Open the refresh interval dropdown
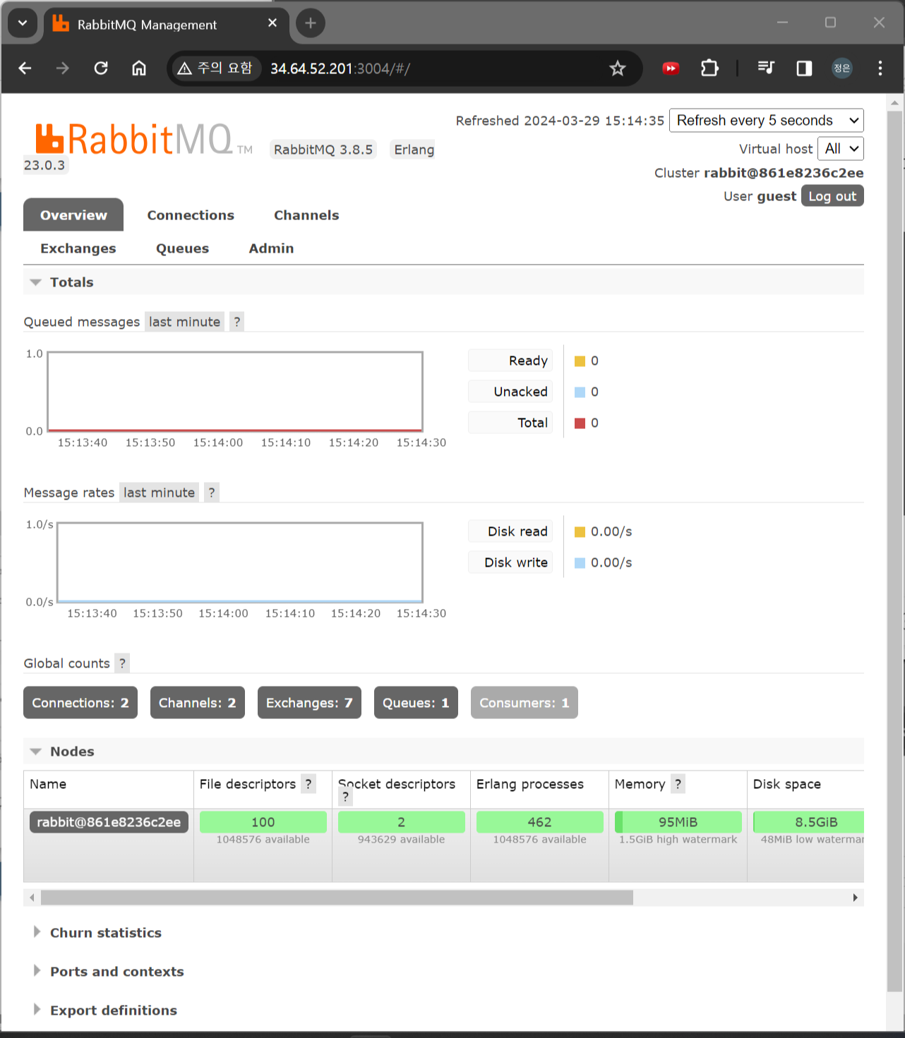 [x=767, y=121]
